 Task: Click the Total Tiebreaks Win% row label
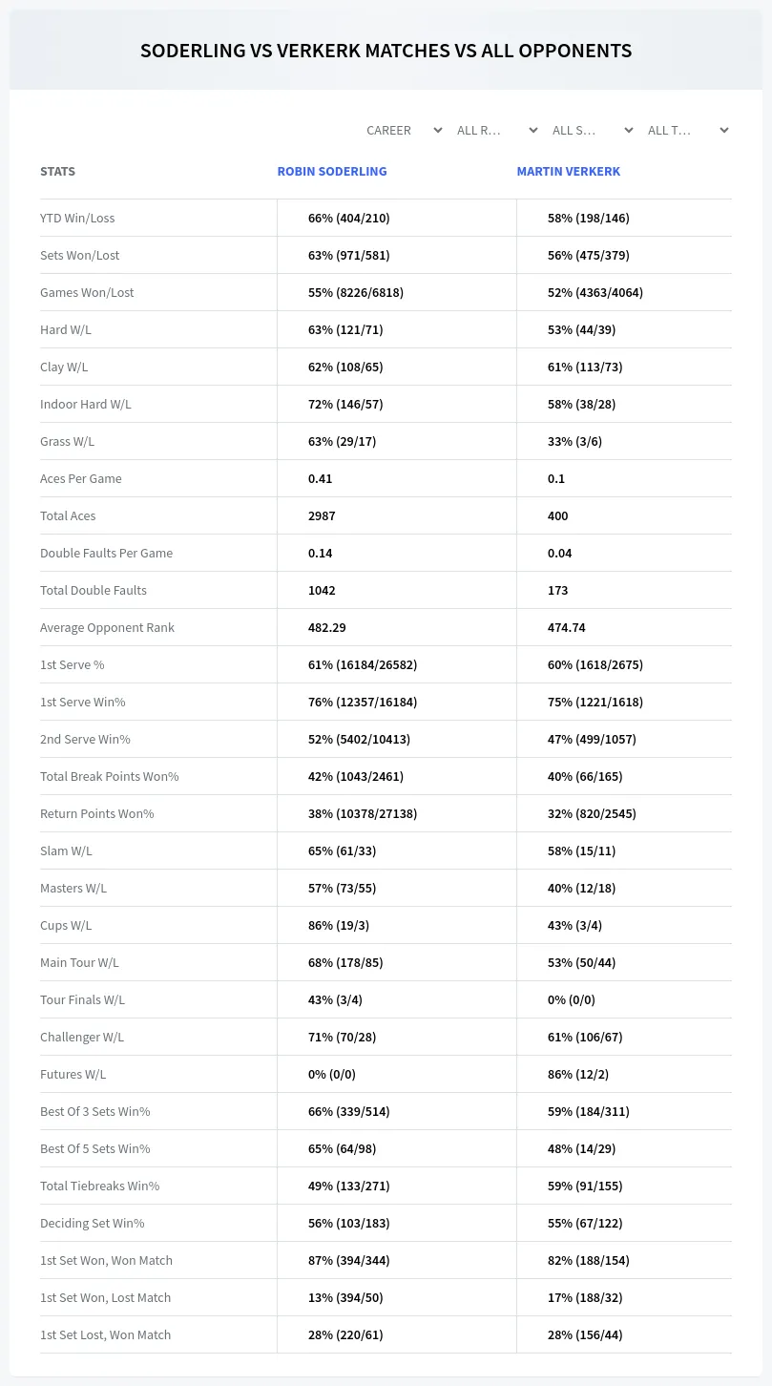click(x=99, y=1186)
